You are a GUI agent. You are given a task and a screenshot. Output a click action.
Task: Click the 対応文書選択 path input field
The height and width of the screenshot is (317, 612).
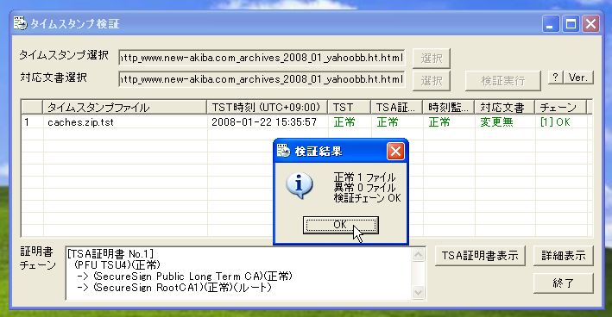262,79
